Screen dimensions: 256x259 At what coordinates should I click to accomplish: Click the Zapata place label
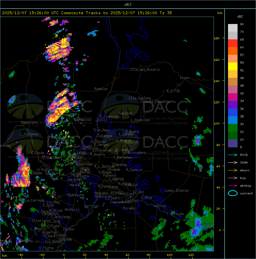coord(68,229)
